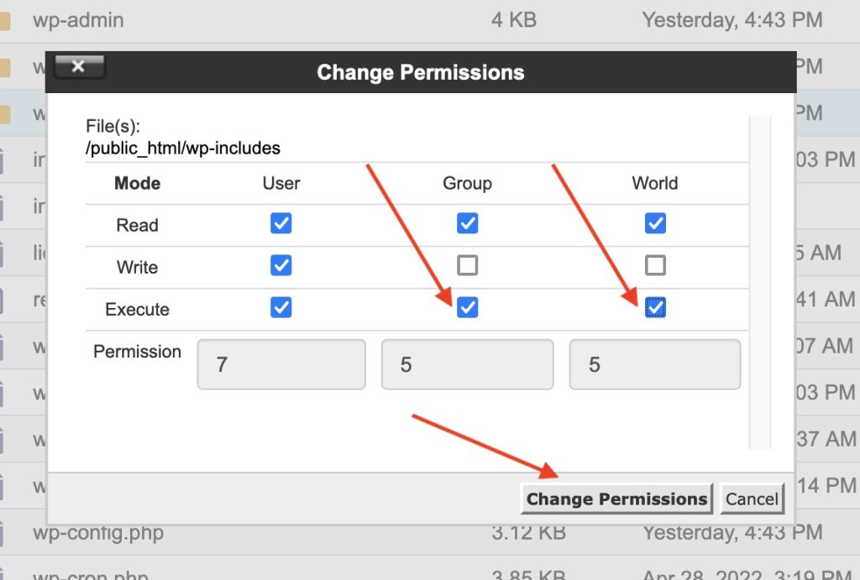Click the User permission field showing 7
Viewport: 860px width, 580px height.
tap(281, 364)
